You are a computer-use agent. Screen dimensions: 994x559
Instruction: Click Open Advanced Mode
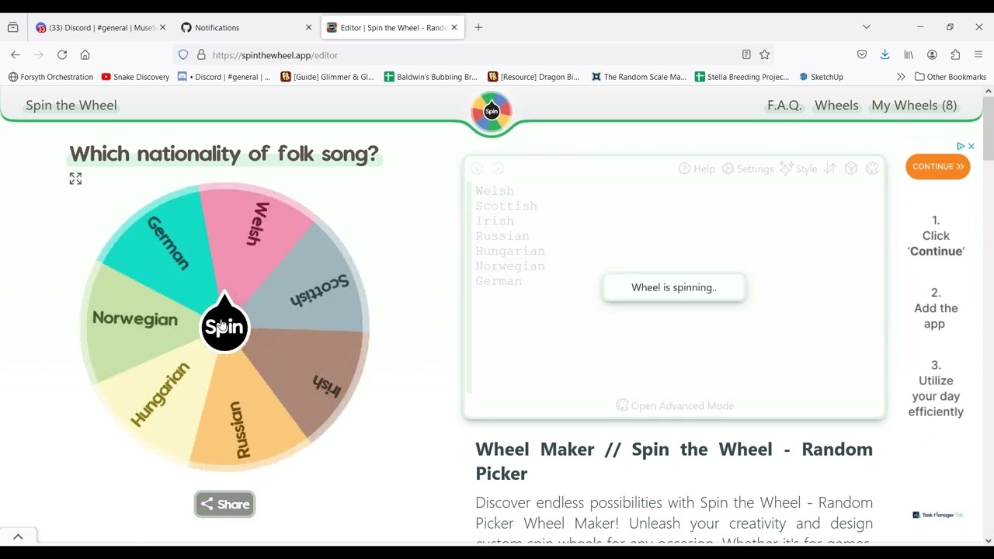pos(675,405)
